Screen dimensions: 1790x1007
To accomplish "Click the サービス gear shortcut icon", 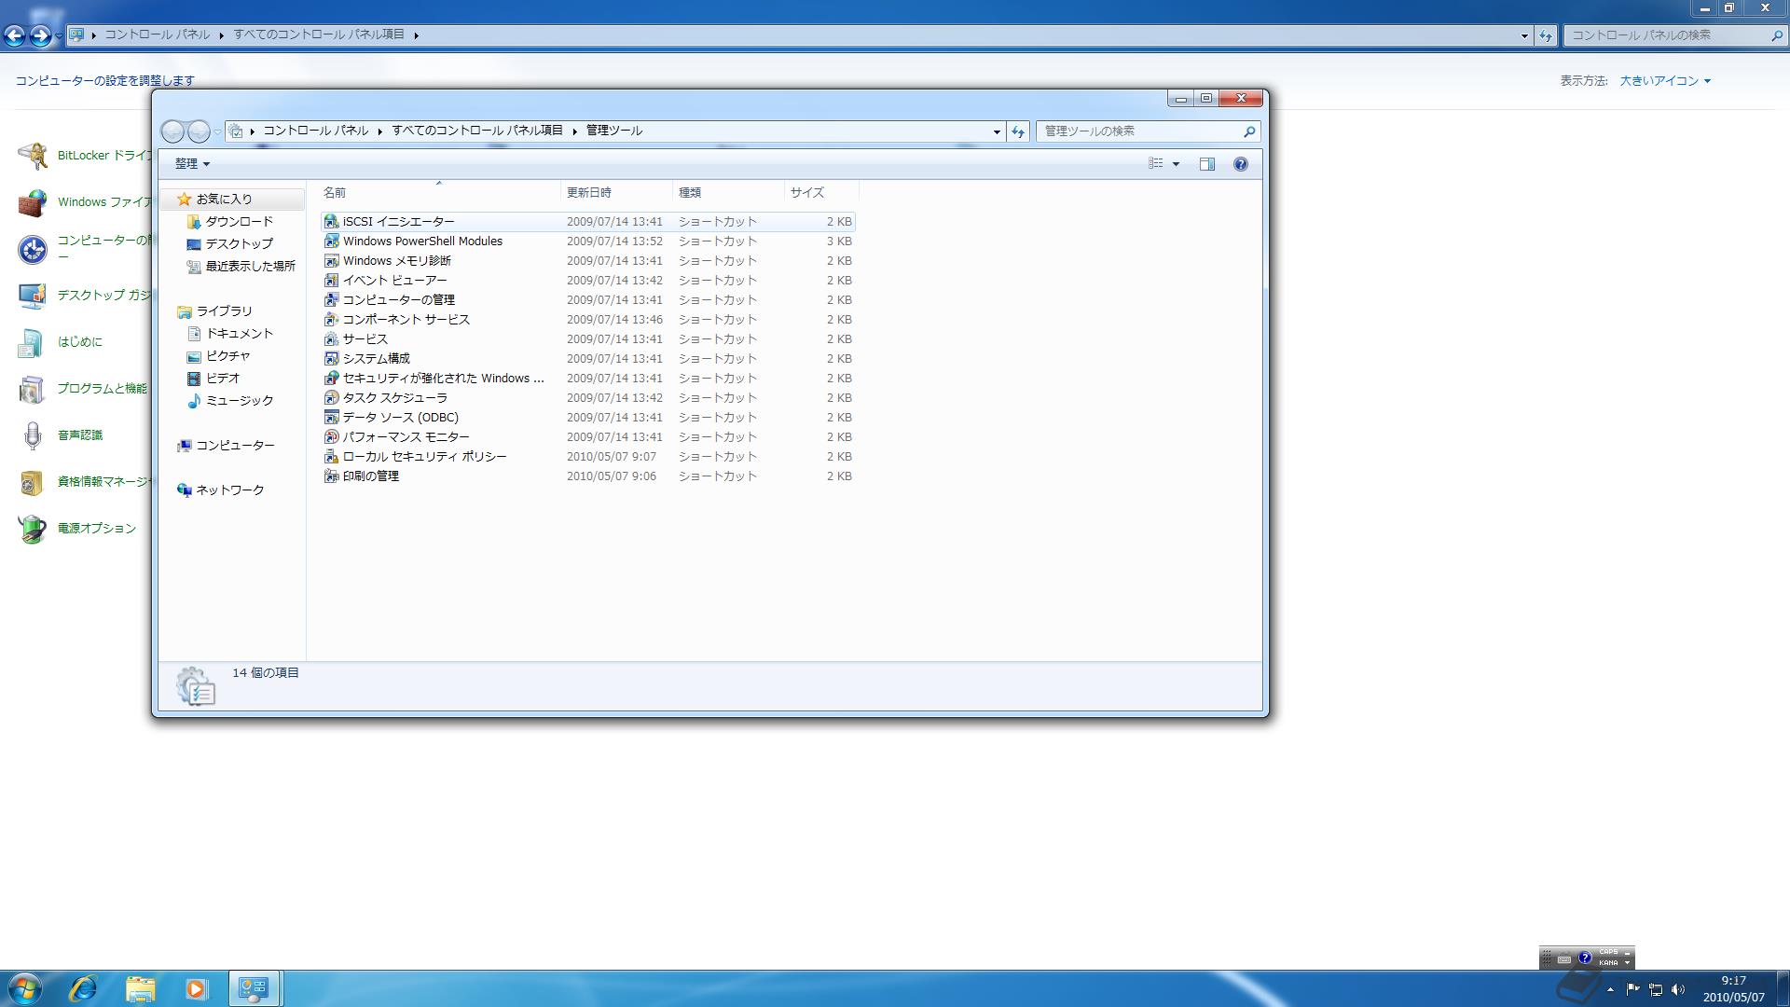I will coord(331,339).
